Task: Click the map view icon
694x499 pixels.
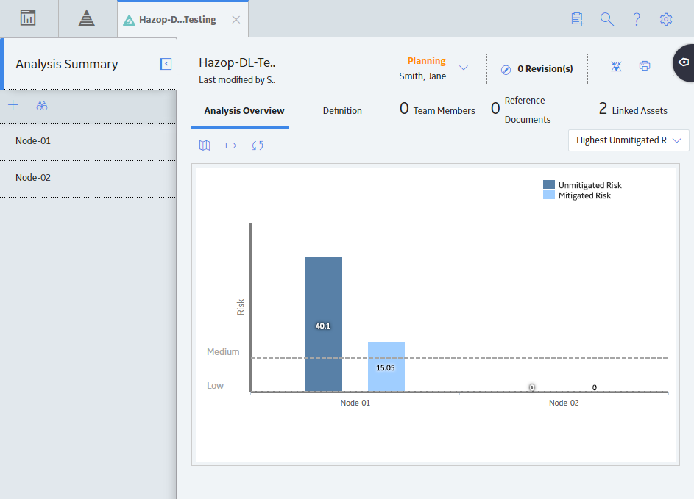Action: [x=205, y=146]
